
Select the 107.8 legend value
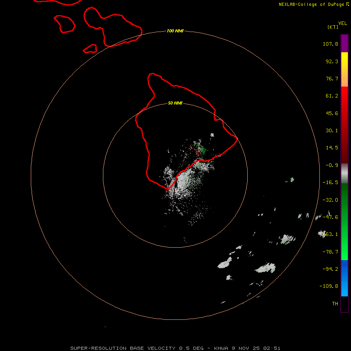tap(330, 44)
